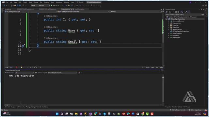This screenshot has height=117, width=209.
Task: Click the Clear Console icon in Package Manager
Action: [x=79, y=73]
